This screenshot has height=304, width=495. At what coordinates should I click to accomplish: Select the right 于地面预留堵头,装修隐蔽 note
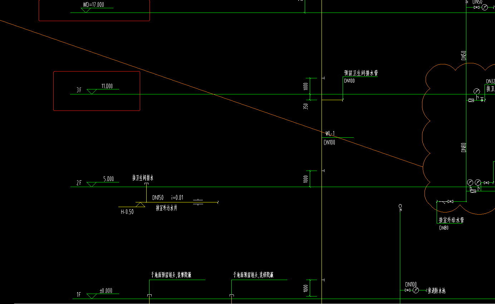(253, 275)
